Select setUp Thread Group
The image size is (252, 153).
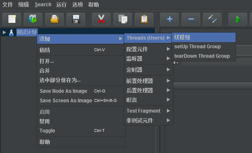[x=203, y=47]
